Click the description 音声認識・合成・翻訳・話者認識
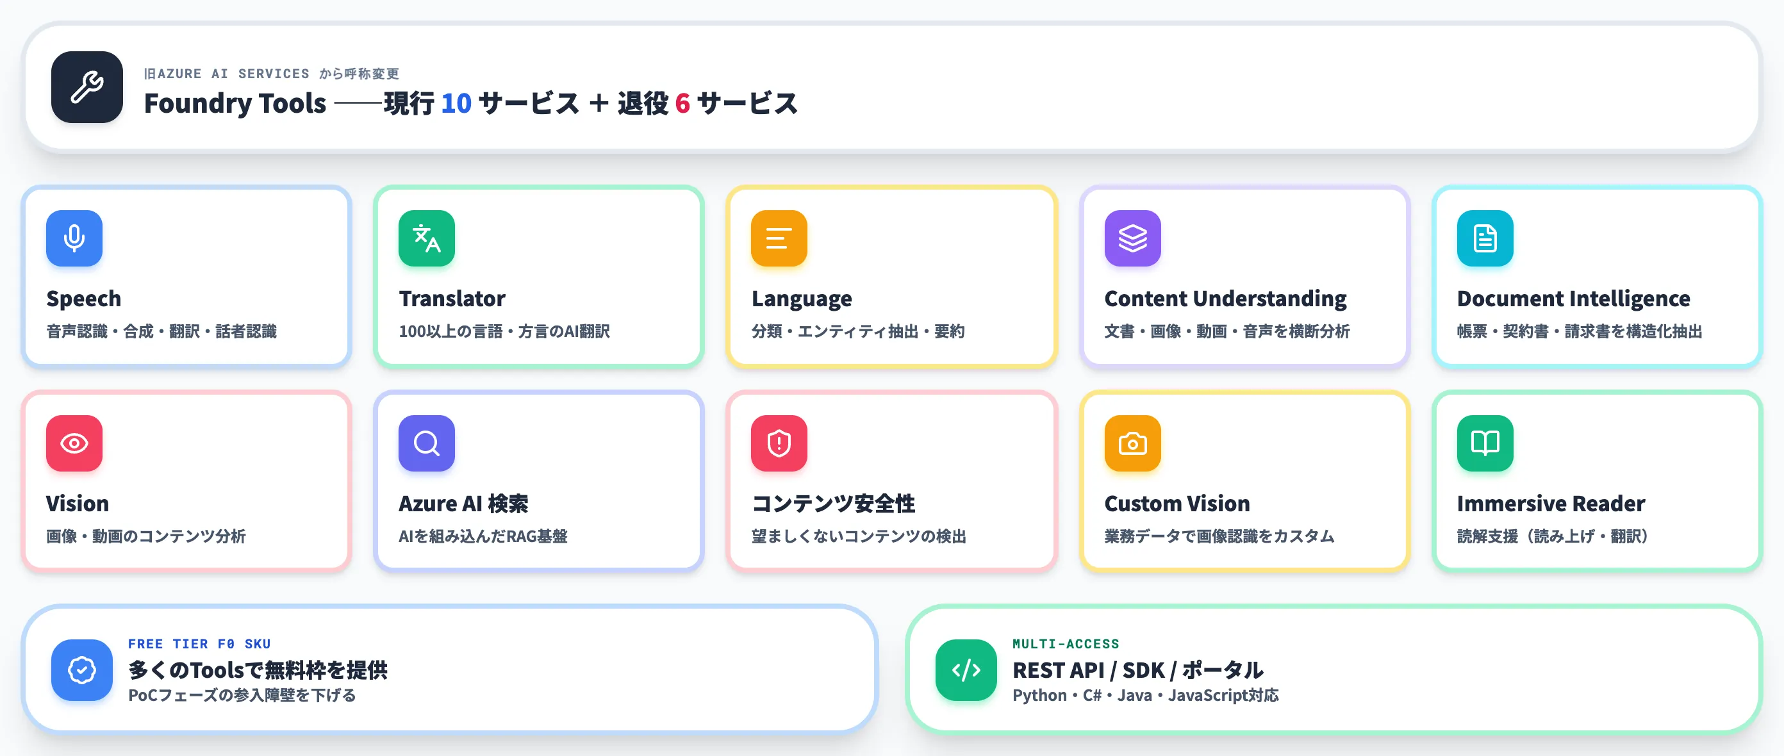Screen dimensions: 1784x756 click(x=161, y=331)
